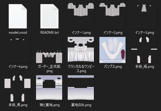
Task: Select the README.txt document icon
Action: pyautogui.click(x=49, y=16)
